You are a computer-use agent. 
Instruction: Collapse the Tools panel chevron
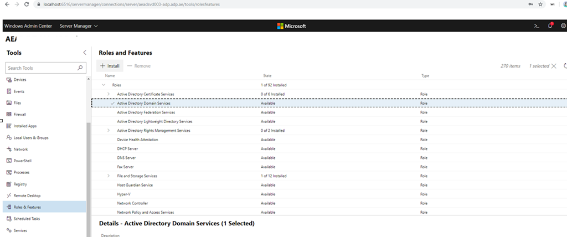click(85, 53)
